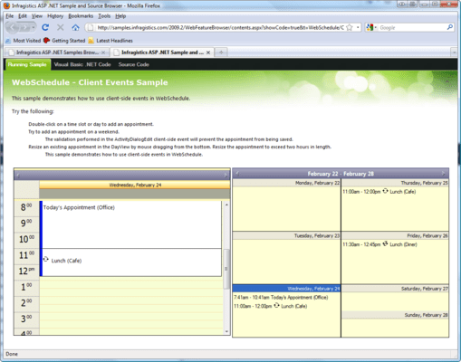461x362 pixels.
Task: Click the Tuesday, February 23 header
Action: pos(286,235)
